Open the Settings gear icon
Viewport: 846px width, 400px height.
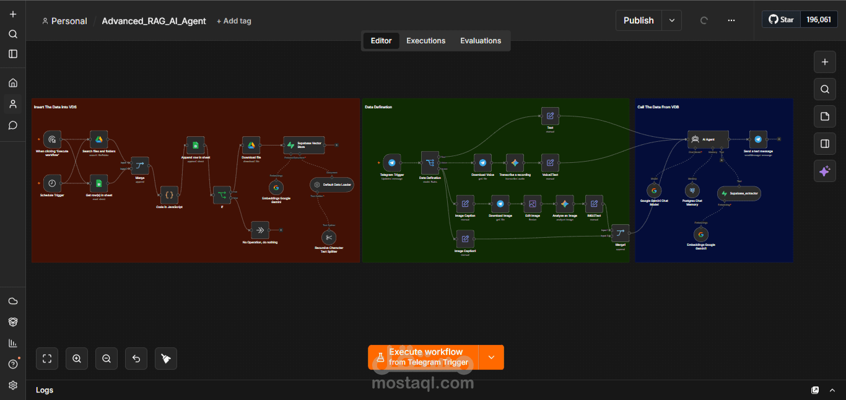pos(13,385)
